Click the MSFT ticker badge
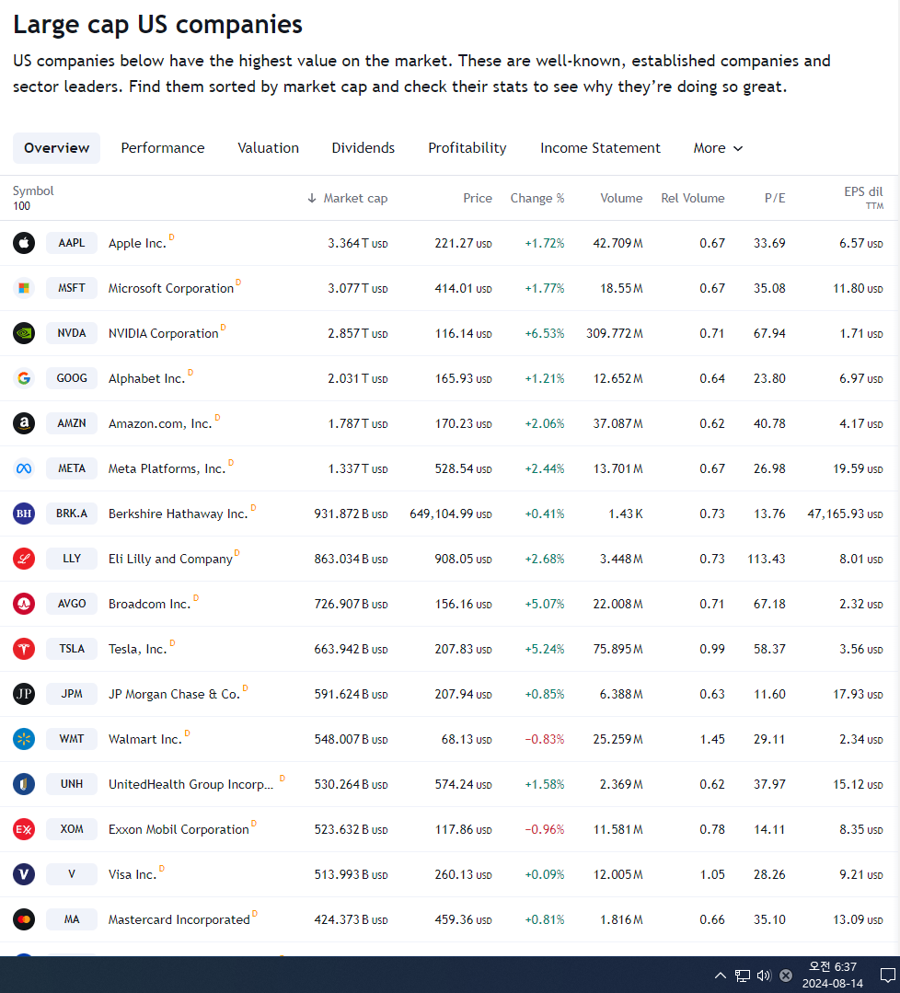The image size is (900, 993). pyautogui.click(x=72, y=288)
